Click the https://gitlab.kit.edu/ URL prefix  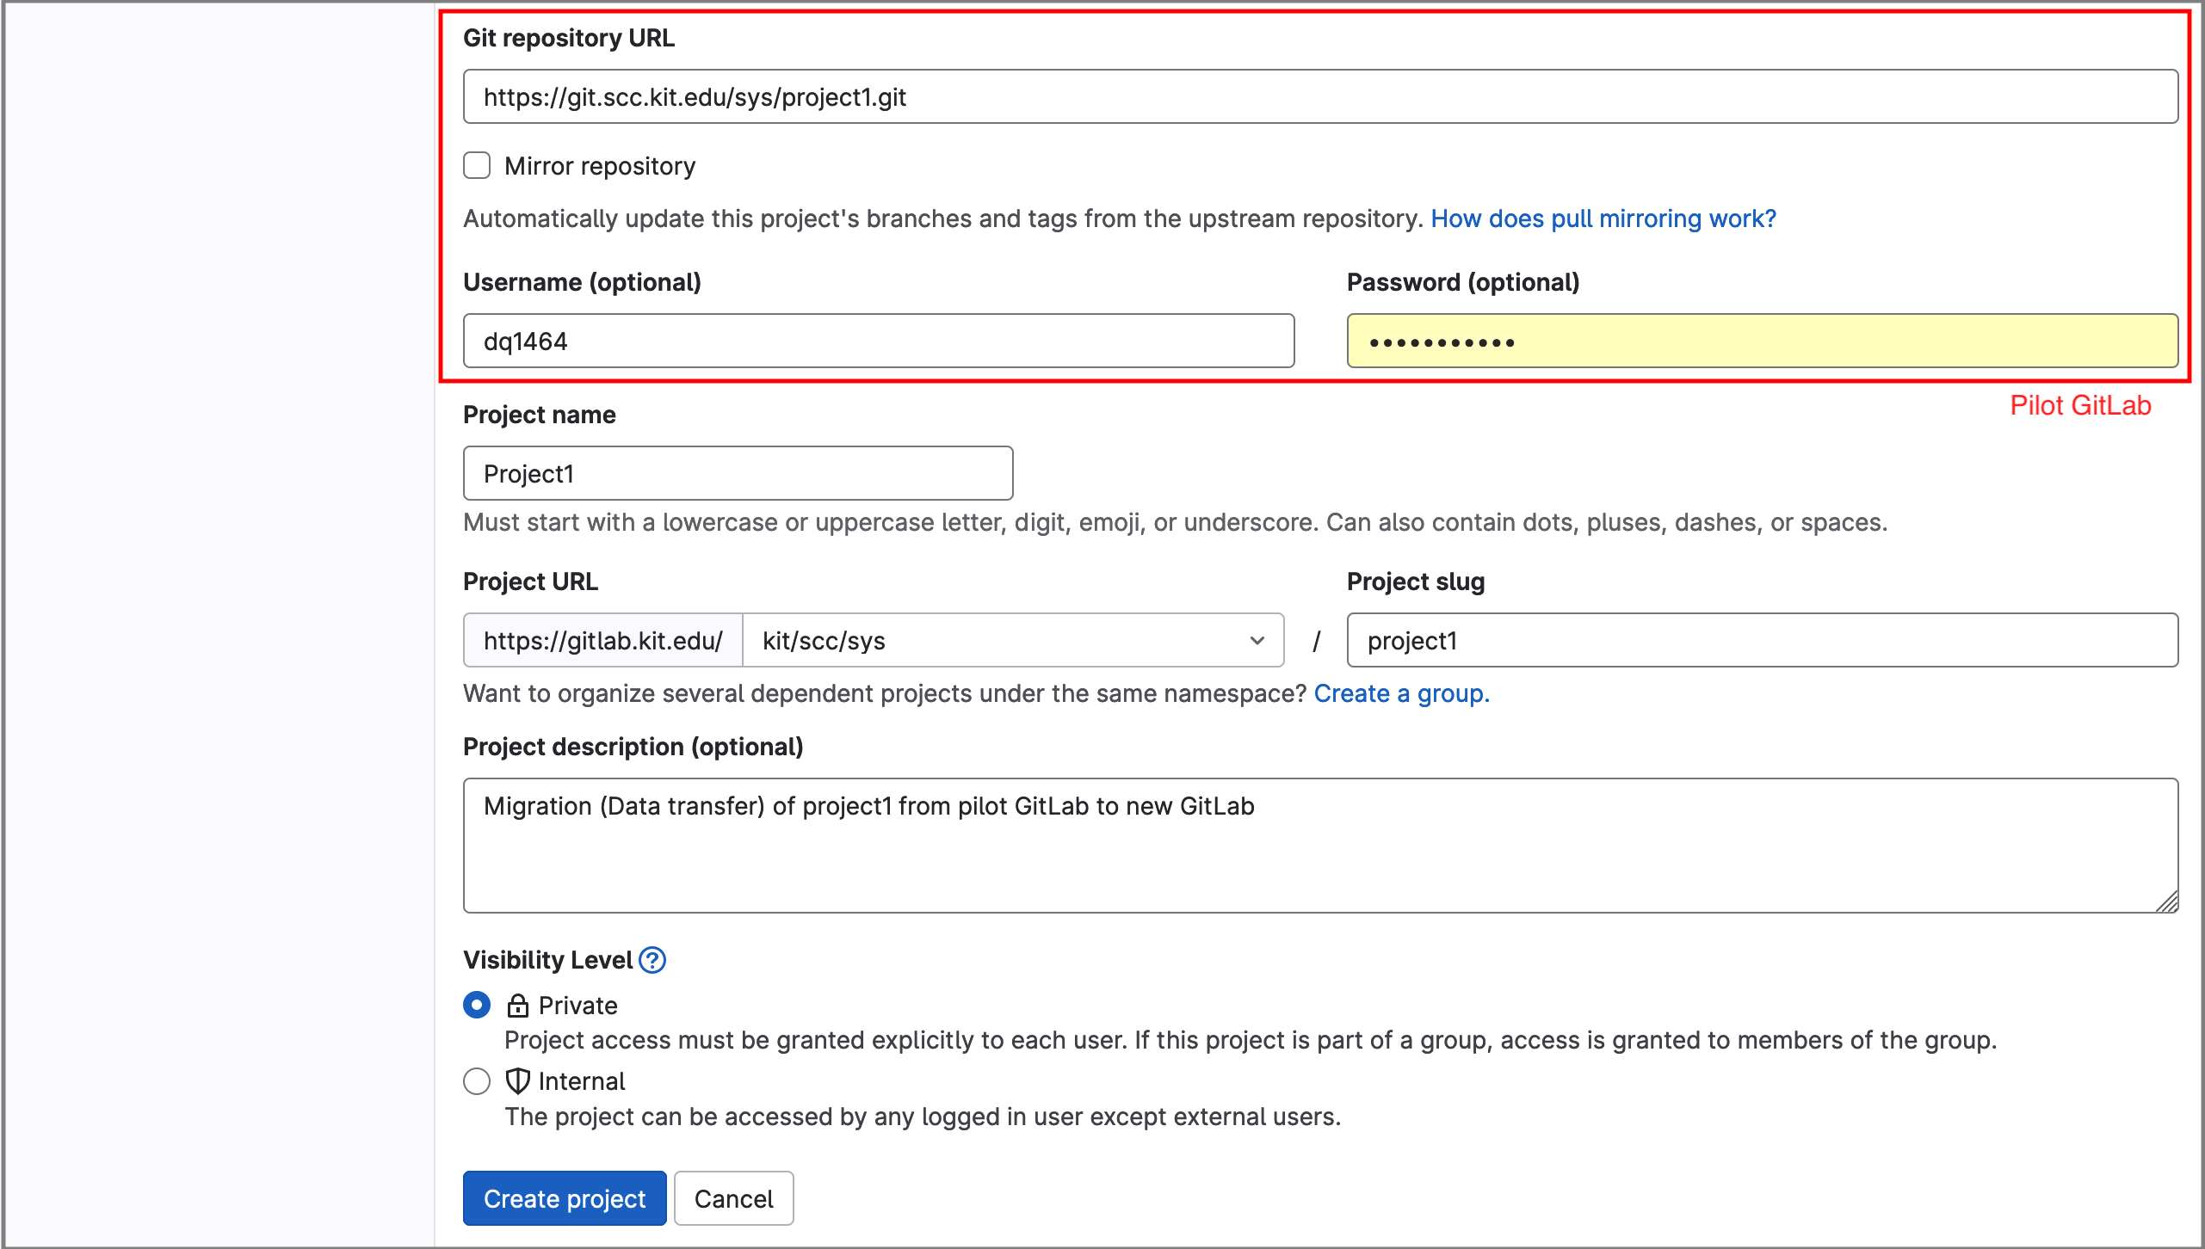point(602,640)
